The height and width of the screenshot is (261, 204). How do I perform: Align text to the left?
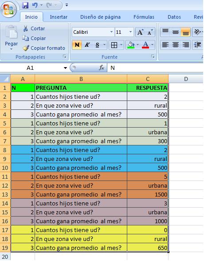165,45
